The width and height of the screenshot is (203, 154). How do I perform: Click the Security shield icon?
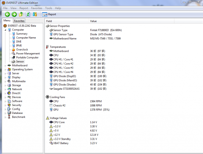tap(9, 105)
